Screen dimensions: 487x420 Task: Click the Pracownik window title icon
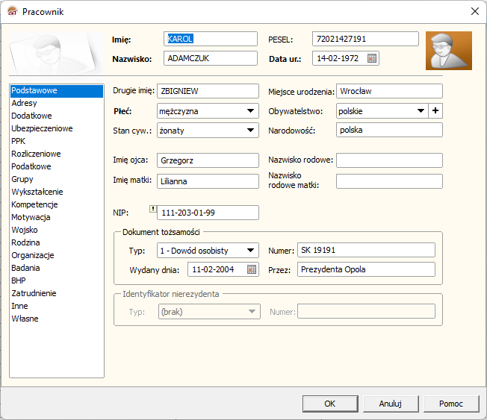coord(11,11)
